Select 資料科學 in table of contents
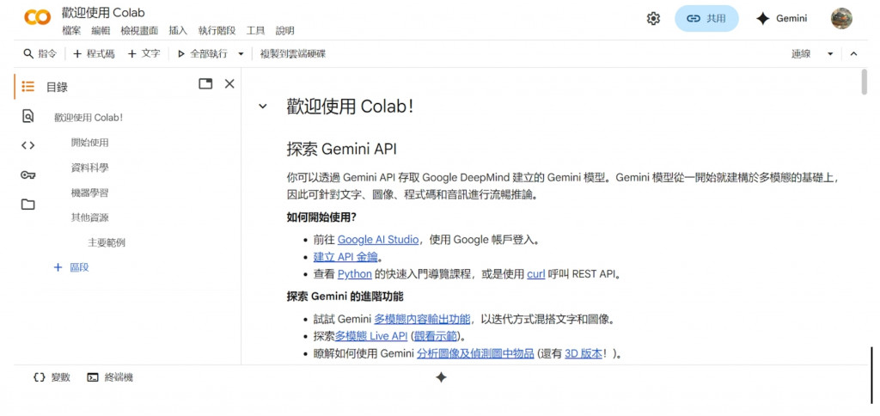Viewport: 880px width, 416px height. point(89,168)
